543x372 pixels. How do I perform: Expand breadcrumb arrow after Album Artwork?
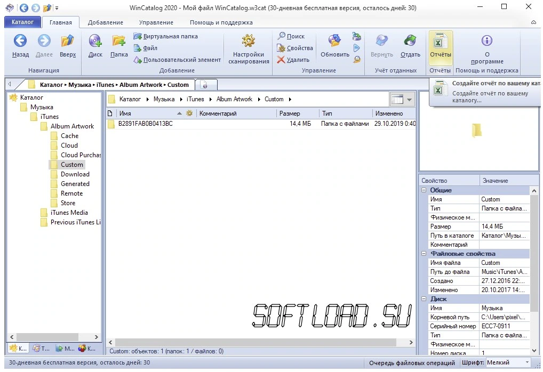[259, 99]
